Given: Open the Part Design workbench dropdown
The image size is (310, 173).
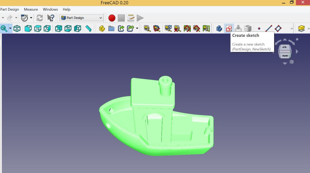Looking at the screenshot, I should [x=81, y=18].
